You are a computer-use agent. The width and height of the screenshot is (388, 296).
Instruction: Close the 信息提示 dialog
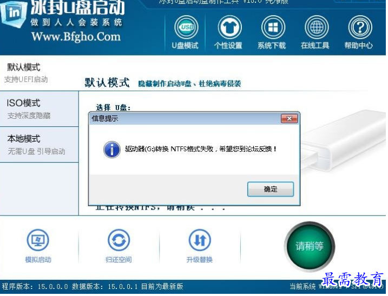click(289, 119)
